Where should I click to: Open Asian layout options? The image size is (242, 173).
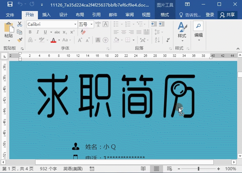coord(143,40)
